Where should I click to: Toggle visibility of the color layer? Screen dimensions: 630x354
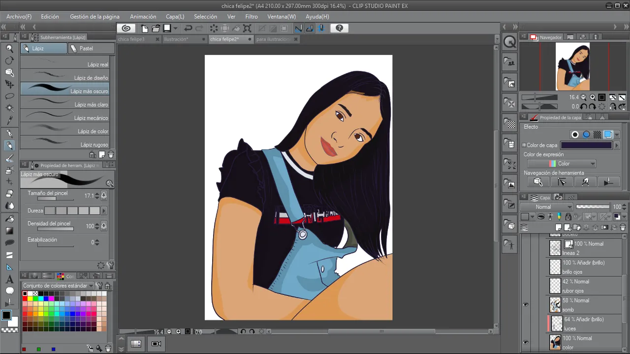coord(525,342)
